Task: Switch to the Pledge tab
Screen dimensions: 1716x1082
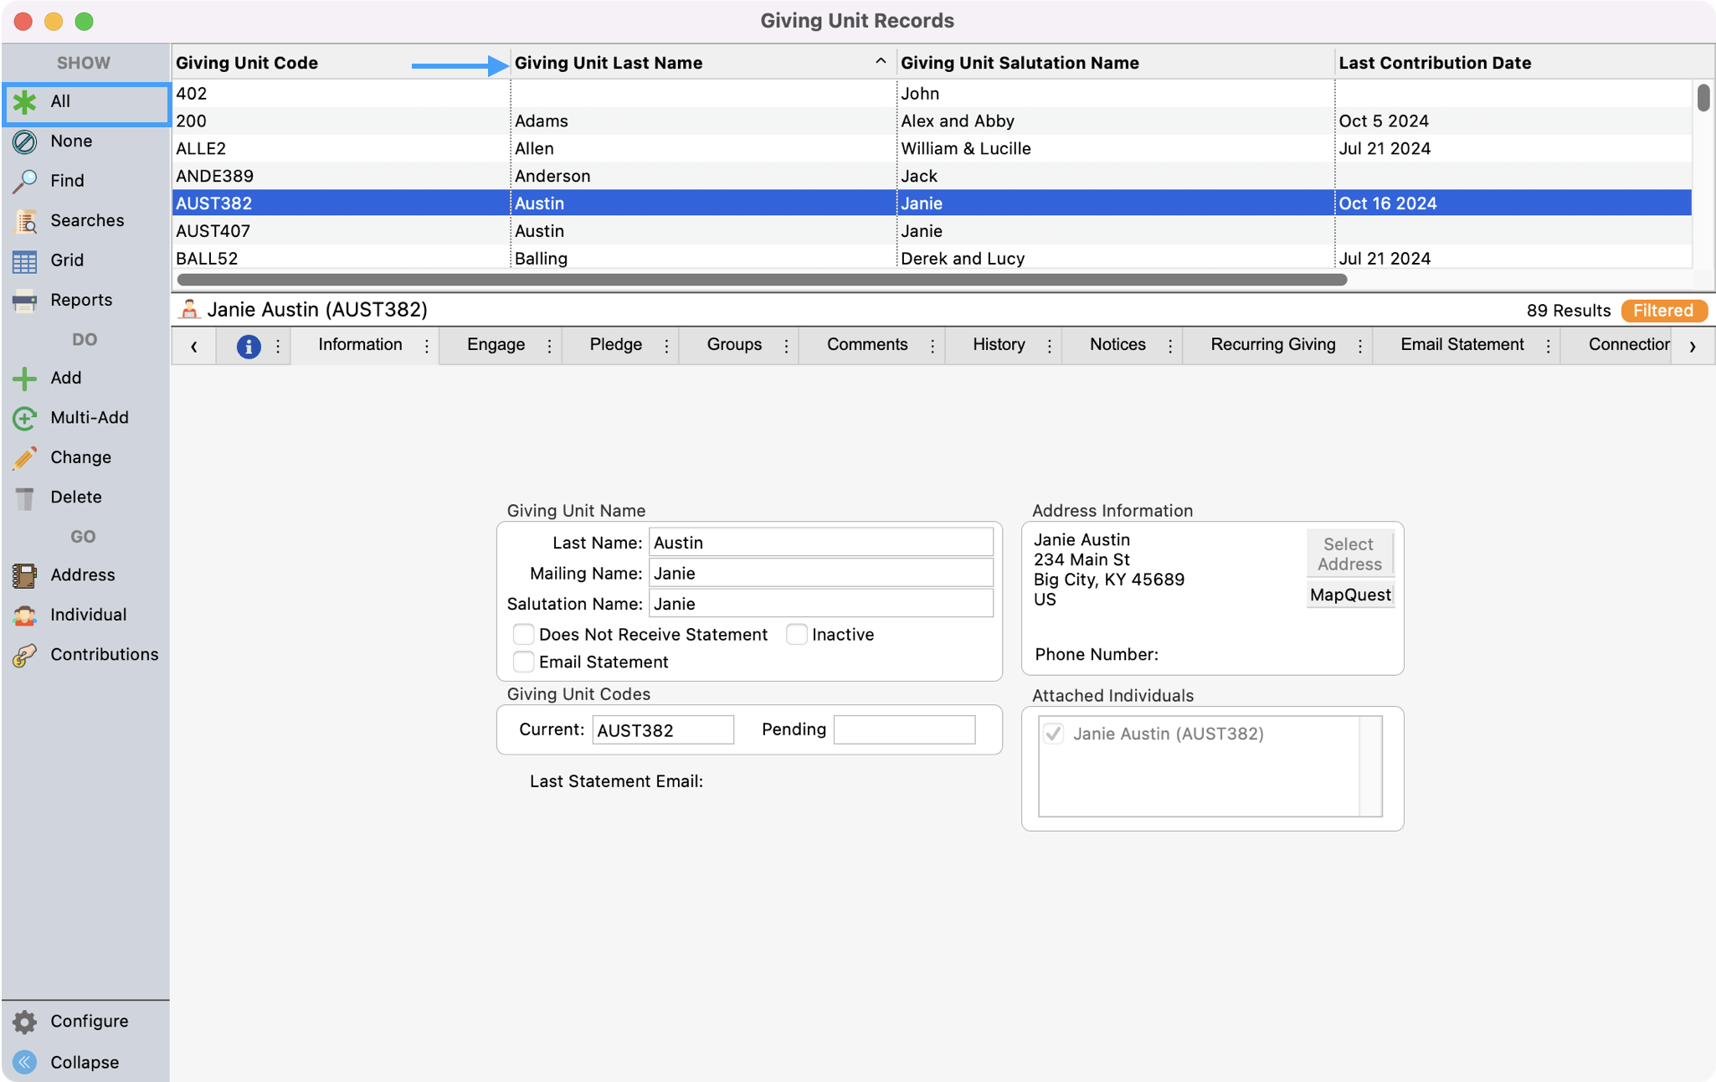Action: [615, 345]
